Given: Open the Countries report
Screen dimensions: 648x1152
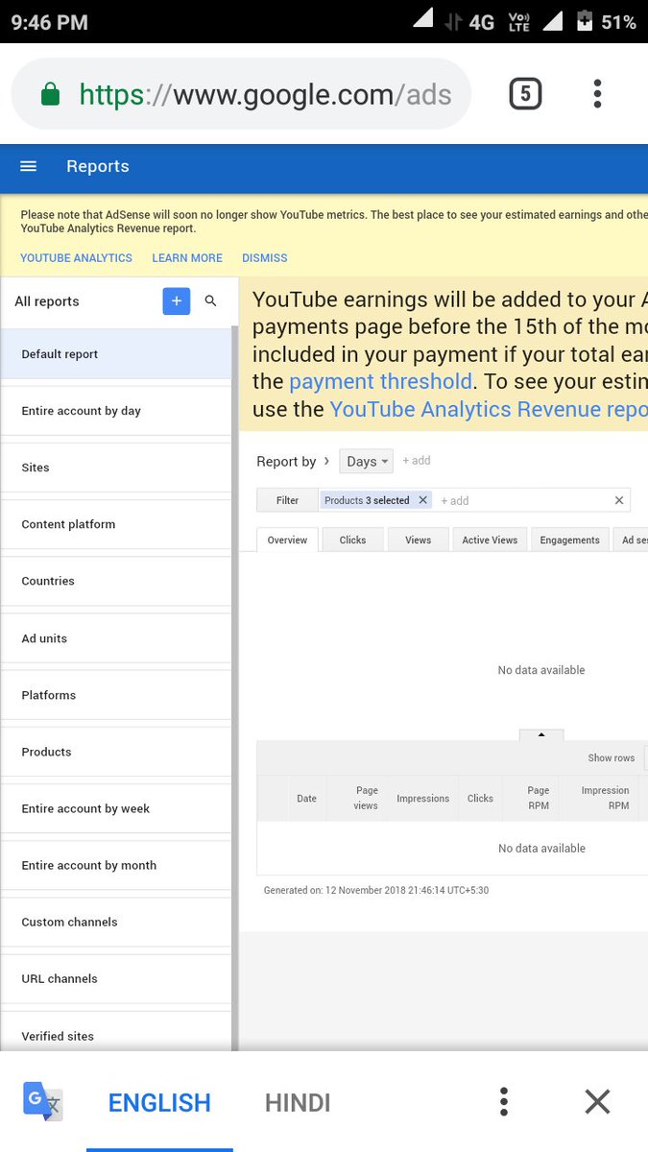Looking at the screenshot, I should coord(116,581).
